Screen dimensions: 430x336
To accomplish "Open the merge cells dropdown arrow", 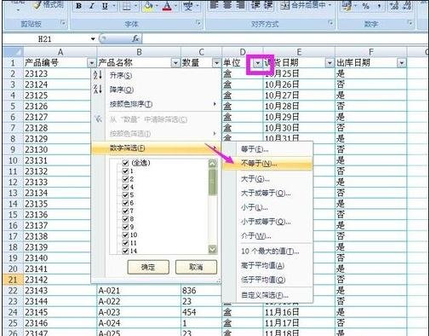I will 330,5.
